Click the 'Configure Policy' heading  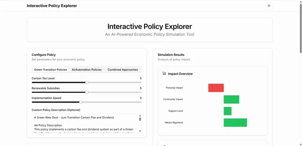point(44,55)
